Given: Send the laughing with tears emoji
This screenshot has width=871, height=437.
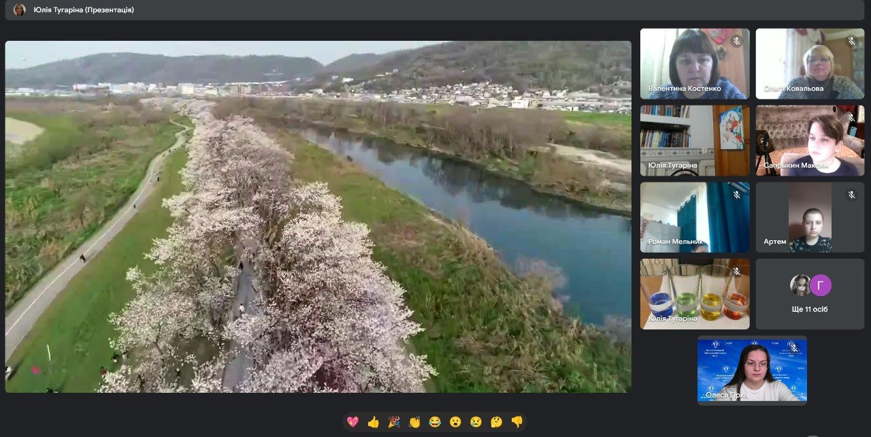Looking at the screenshot, I should (x=435, y=422).
